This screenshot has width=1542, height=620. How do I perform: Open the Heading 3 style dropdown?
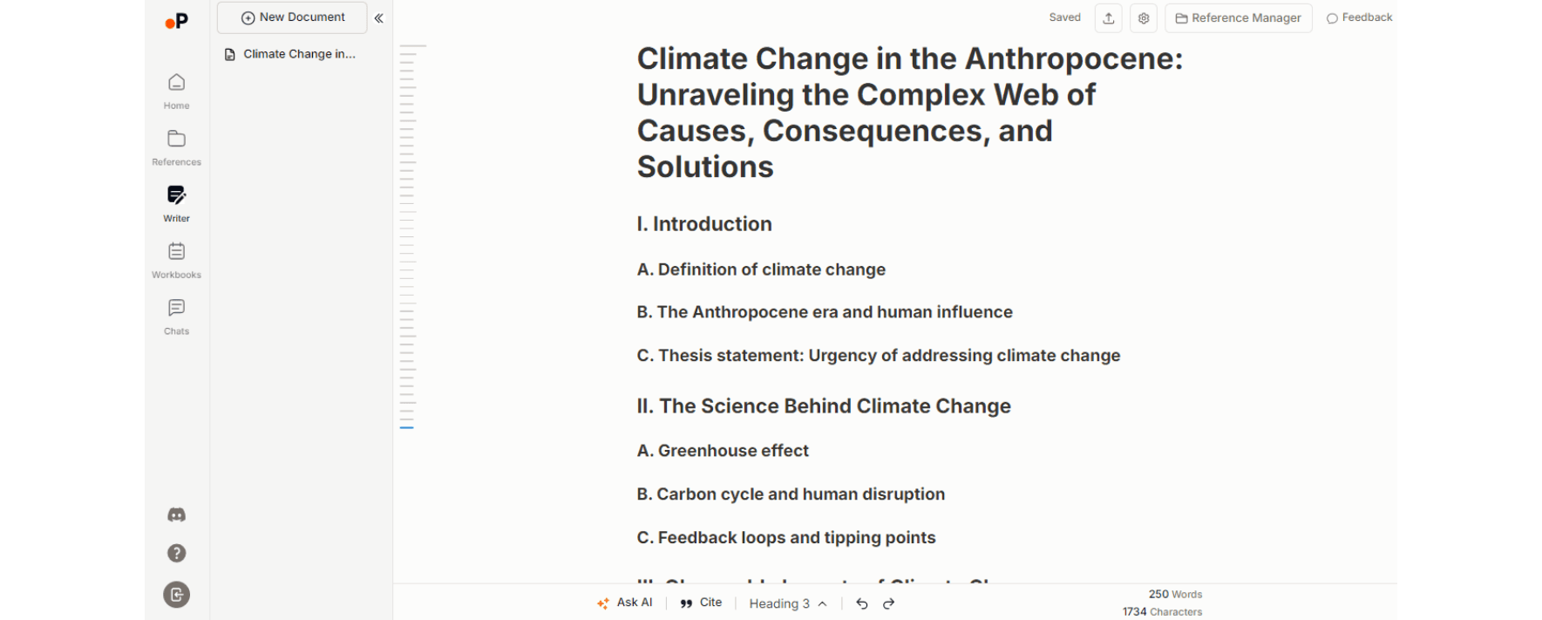pos(787,603)
